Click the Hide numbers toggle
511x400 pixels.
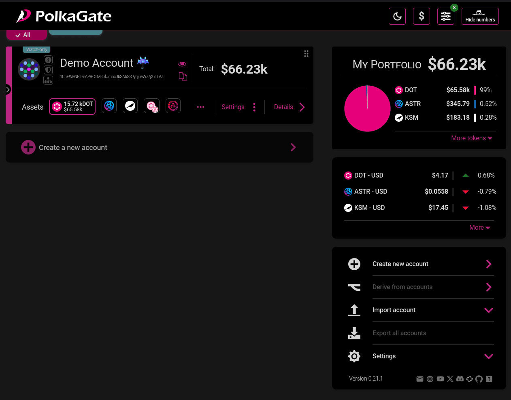pyautogui.click(x=480, y=16)
